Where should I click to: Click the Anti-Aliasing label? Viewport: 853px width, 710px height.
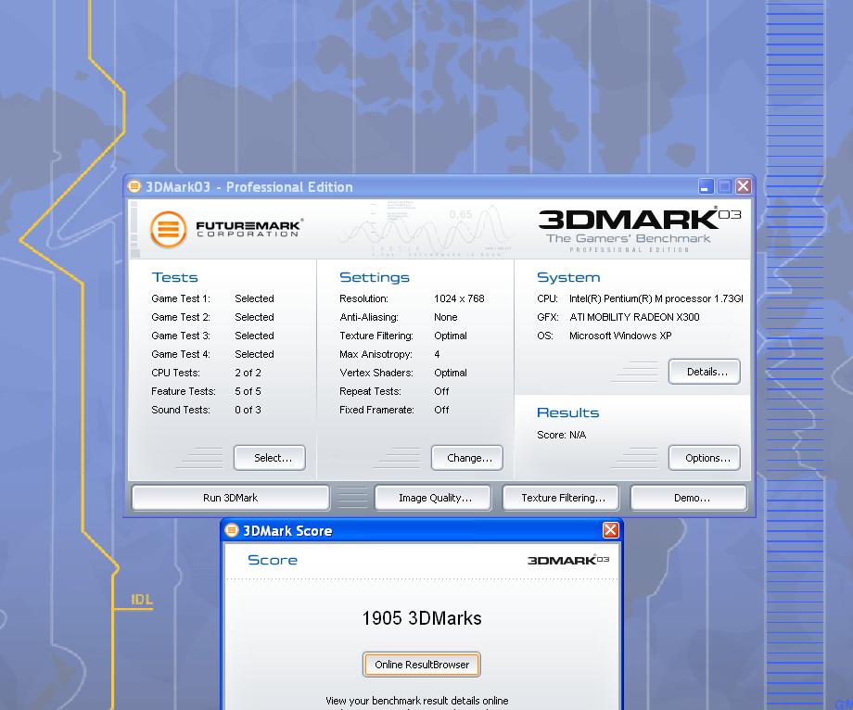[x=369, y=317]
